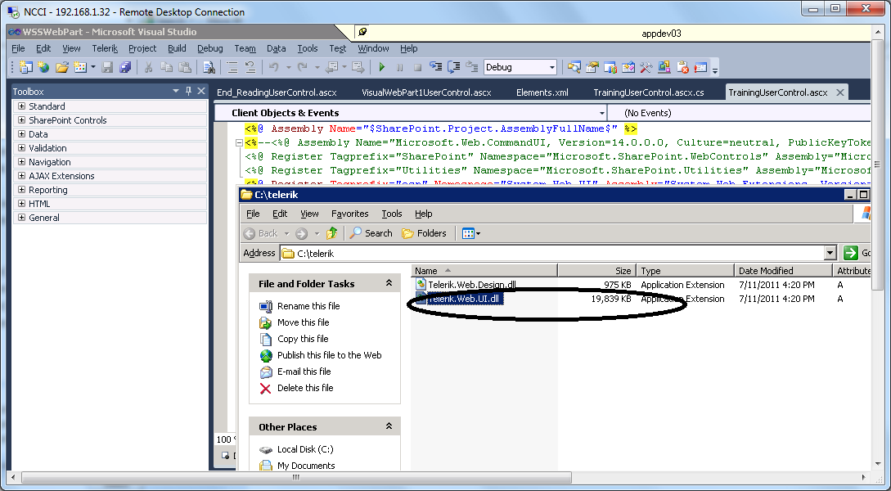The height and width of the screenshot is (491, 891).
Task: Select the Telerik.Web.Design.dll file
Action: tap(471, 285)
